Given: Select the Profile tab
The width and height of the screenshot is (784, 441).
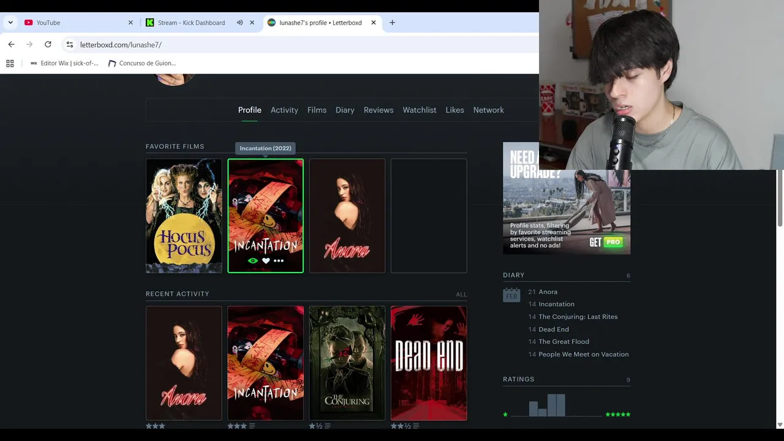Looking at the screenshot, I should (249, 110).
